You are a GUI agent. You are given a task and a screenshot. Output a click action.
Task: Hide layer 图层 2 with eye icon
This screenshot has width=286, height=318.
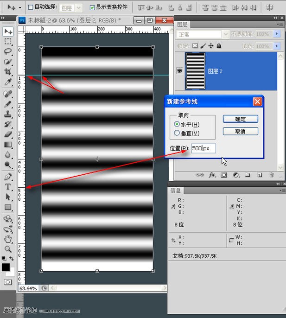[179, 70]
